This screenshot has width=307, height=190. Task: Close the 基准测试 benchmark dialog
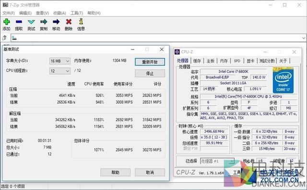pyautogui.click(x=162, y=49)
